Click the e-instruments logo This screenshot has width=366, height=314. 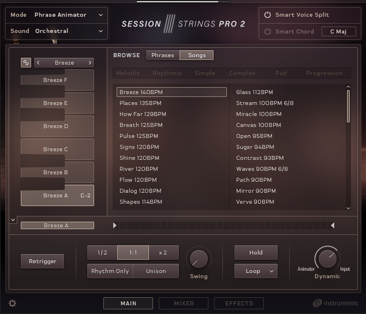point(335,303)
